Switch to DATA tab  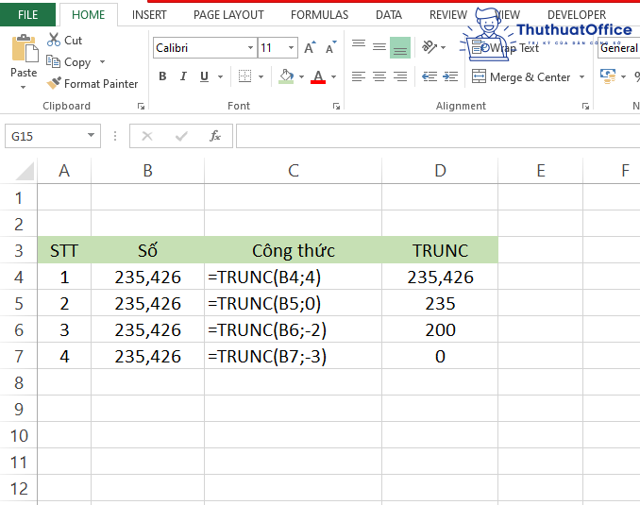tap(389, 15)
